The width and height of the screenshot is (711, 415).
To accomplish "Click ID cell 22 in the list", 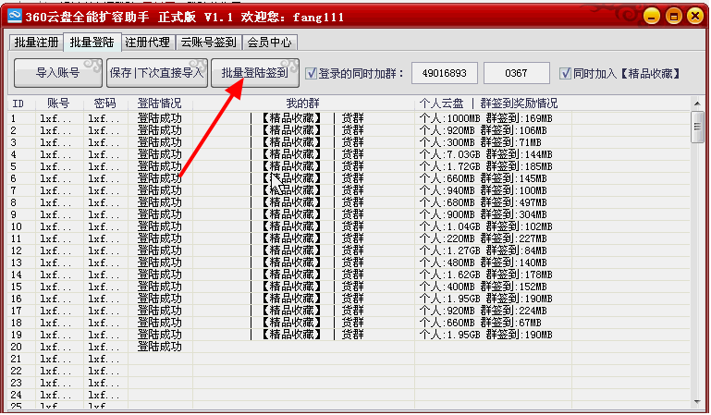I will coord(17,371).
